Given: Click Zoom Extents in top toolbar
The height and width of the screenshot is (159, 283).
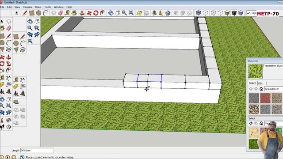Looking at the screenshot, I should 131,13.
